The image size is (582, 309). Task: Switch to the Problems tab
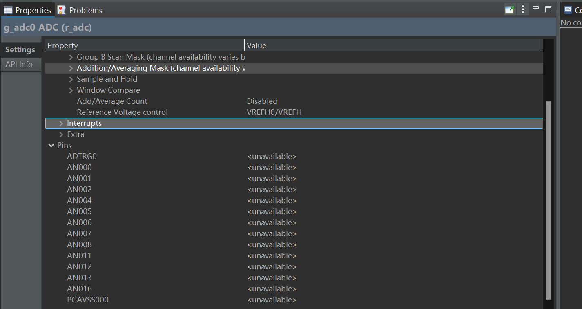pyautogui.click(x=80, y=10)
